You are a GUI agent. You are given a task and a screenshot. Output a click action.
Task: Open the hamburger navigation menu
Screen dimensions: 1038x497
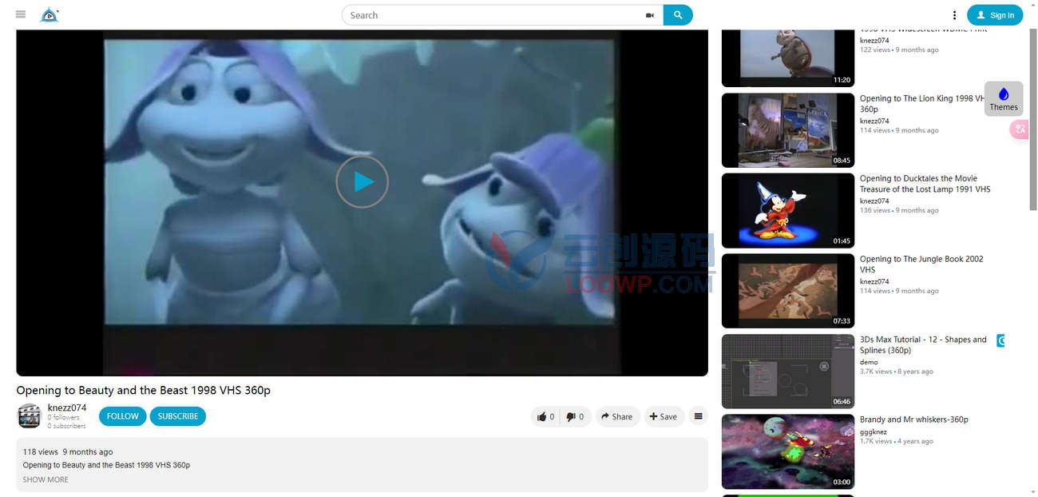tap(21, 14)
